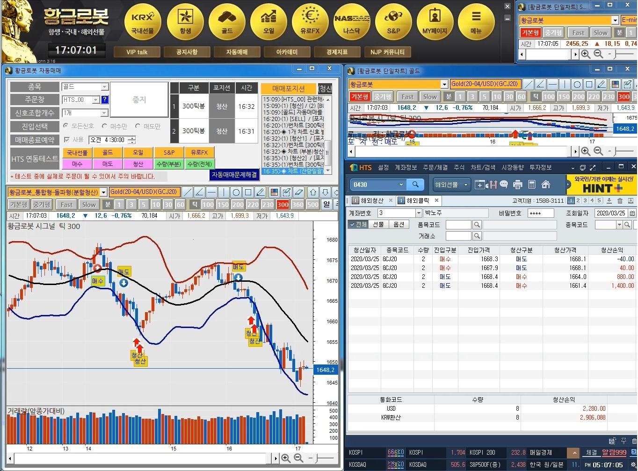Toggle the 전체 filter in HTS

[x=358, y=225]
